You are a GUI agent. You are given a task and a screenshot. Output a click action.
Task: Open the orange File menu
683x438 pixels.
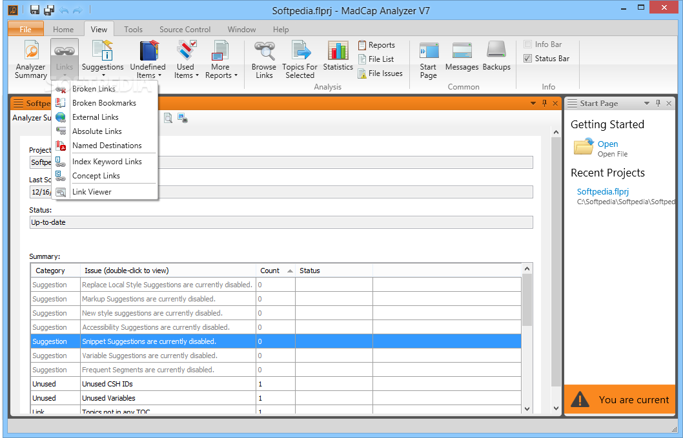26,29
